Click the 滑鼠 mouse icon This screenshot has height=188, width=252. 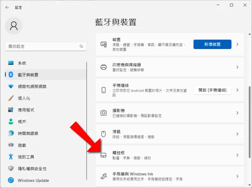[104, 134]
